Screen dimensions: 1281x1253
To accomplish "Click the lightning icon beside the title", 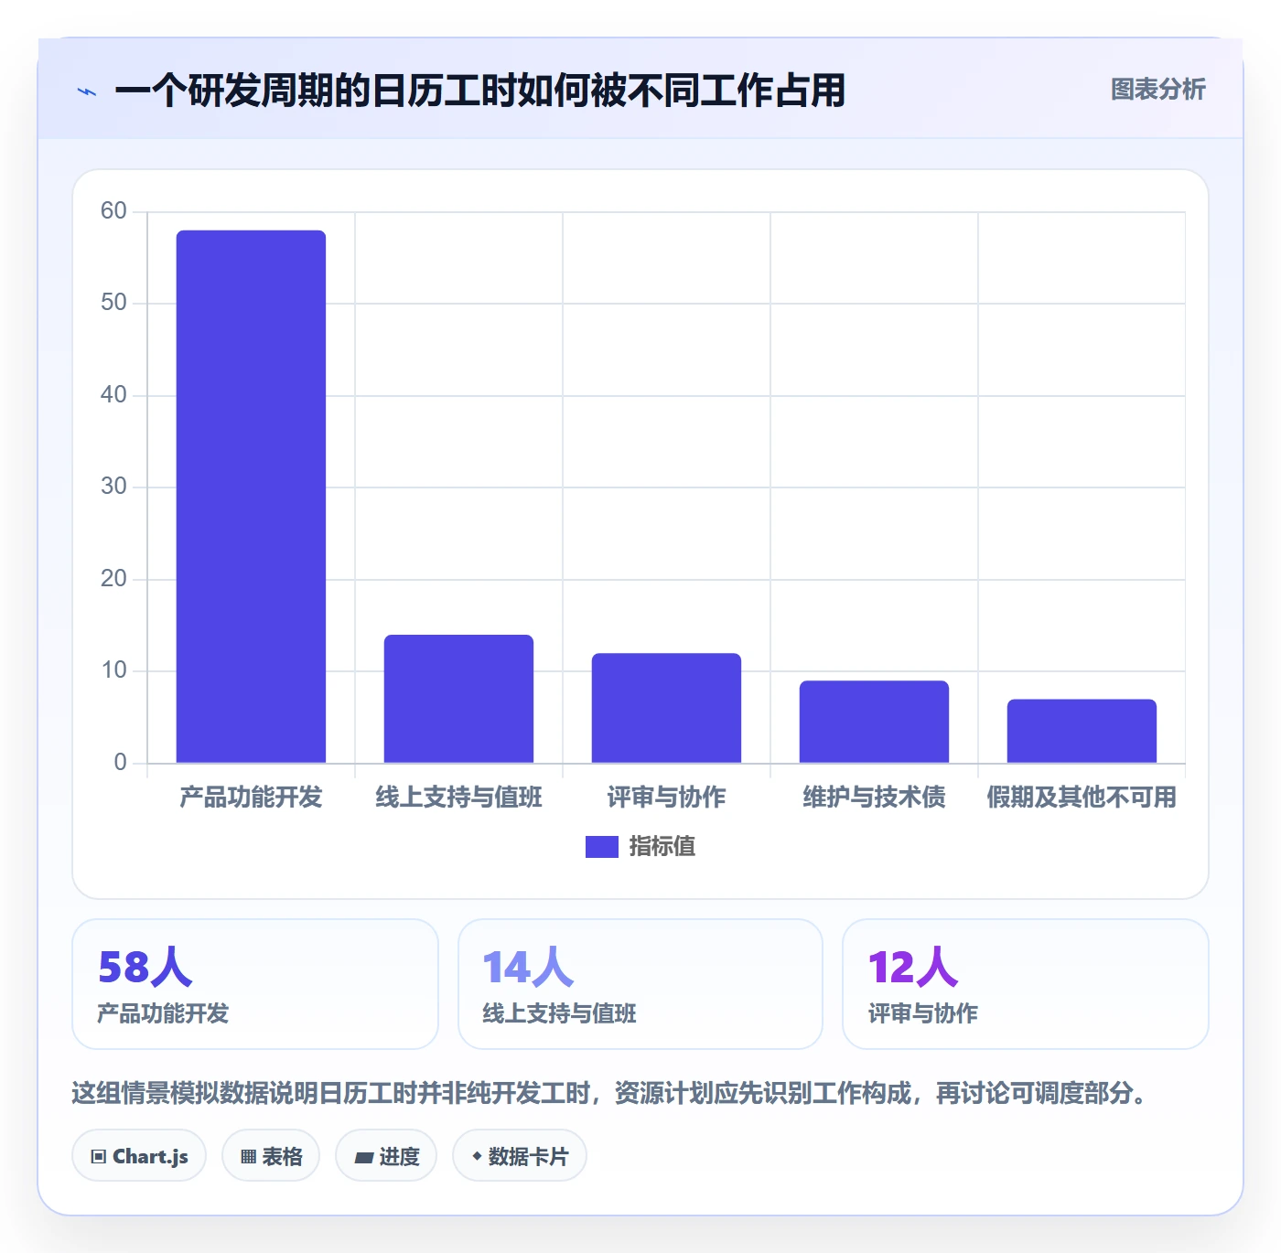I will tap(87, 91).
